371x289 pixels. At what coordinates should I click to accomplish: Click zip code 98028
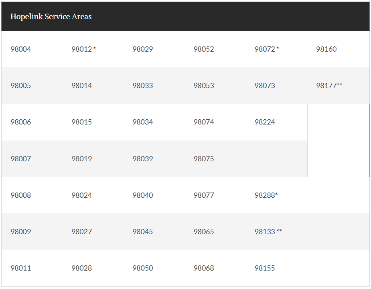(82, 268)
